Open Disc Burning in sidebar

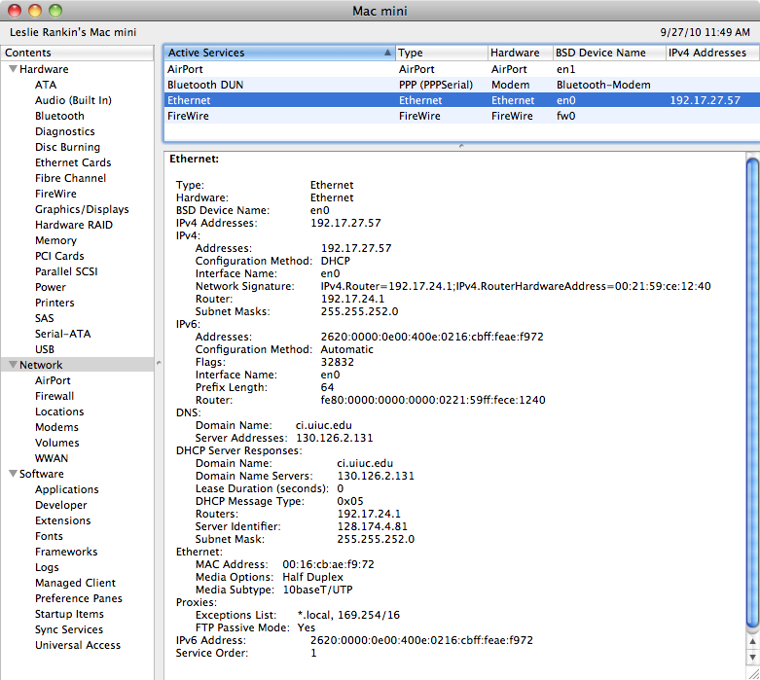pos(67,147)
